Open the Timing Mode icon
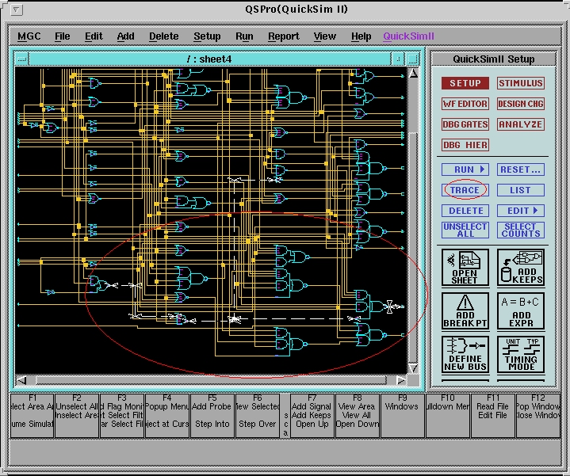The height and width of the screenshot is (476, 570). click(521, 354)
